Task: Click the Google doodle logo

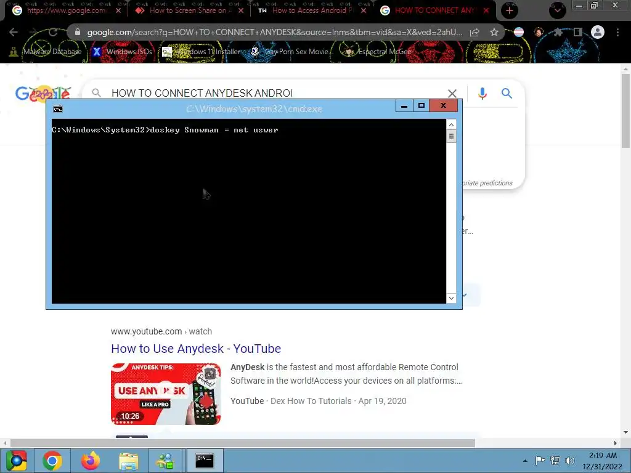Action: pyautogui.click(x=43, y=94)
